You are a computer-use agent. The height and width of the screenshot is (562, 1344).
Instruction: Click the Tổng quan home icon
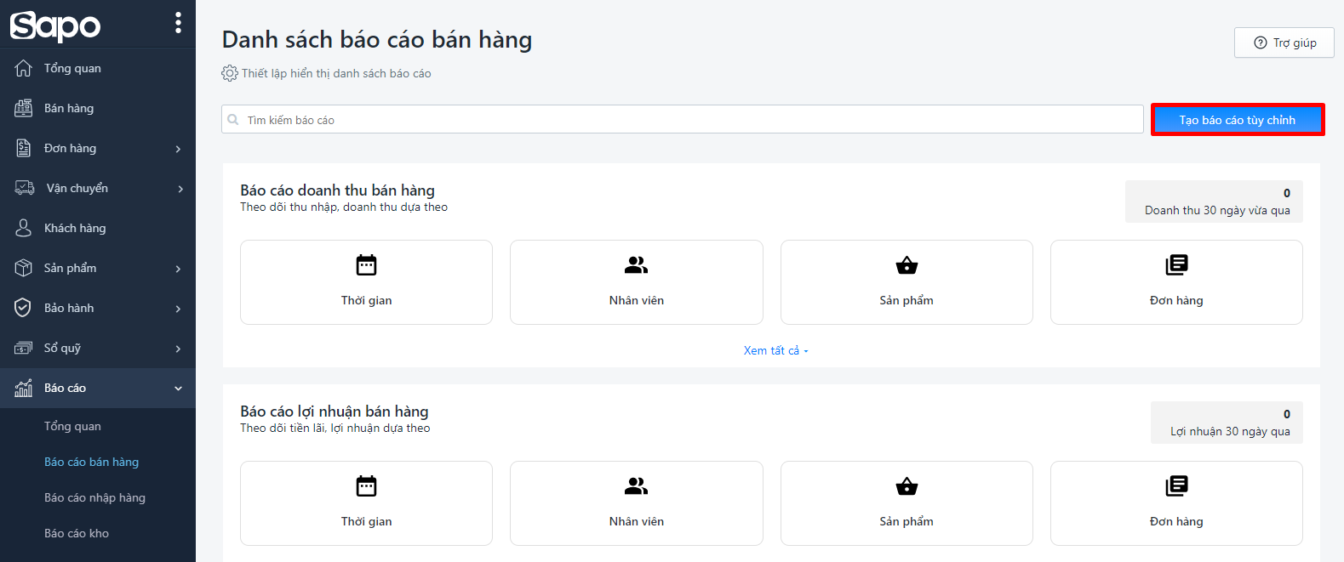tap(24, 68)
